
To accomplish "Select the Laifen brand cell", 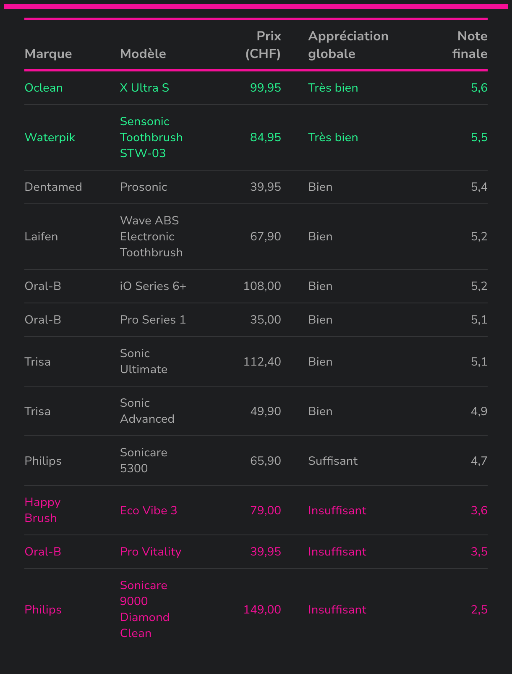I will (41, 237).
